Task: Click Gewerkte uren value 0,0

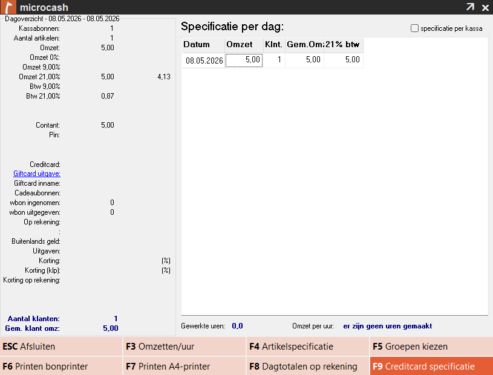Action: coord(237,326)
